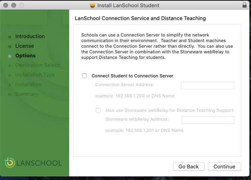Select the Destination Select step
Image resolution: width=251 pixels, height=180 pixels.
coord(37,65)
